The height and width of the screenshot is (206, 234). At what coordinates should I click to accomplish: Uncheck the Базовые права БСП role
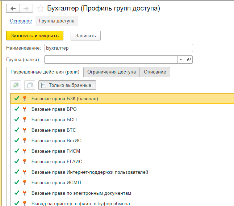click(x=16, y=119)
